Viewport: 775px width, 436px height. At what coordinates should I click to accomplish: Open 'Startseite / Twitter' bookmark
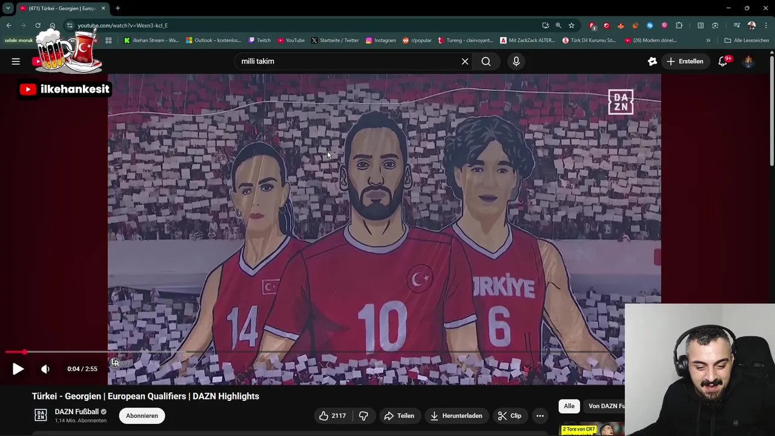[x=335, y=41]
